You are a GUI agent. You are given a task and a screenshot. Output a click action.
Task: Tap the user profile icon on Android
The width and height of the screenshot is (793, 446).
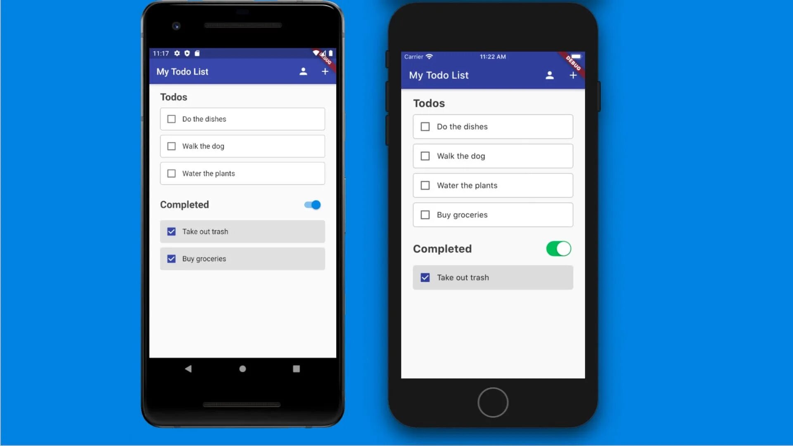point(304,71)
